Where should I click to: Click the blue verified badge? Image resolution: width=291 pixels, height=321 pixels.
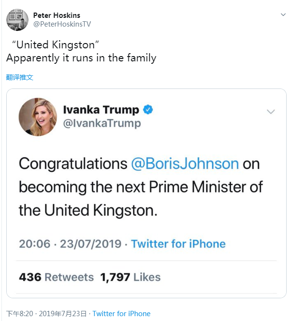tap(148, 109)
